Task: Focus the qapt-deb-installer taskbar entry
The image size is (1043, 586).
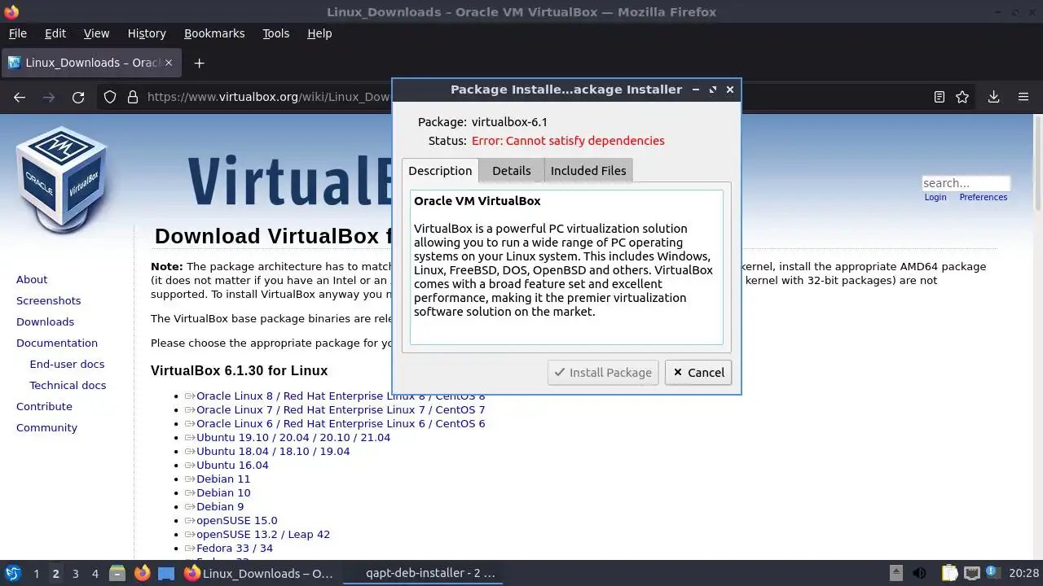Action: coord(424,573)
